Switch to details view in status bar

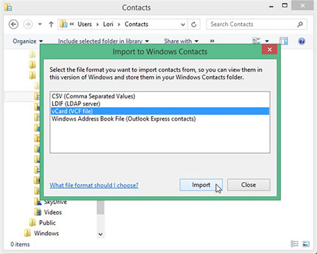[x=294, y=244]
